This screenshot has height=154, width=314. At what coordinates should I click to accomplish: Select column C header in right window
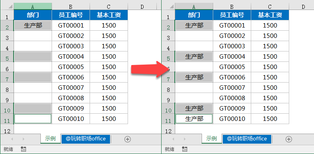(270, 7)
